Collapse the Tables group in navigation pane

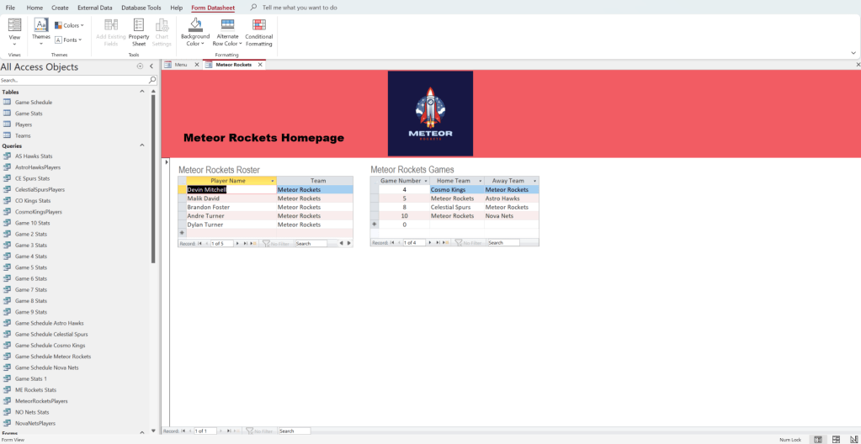(141, 92)
